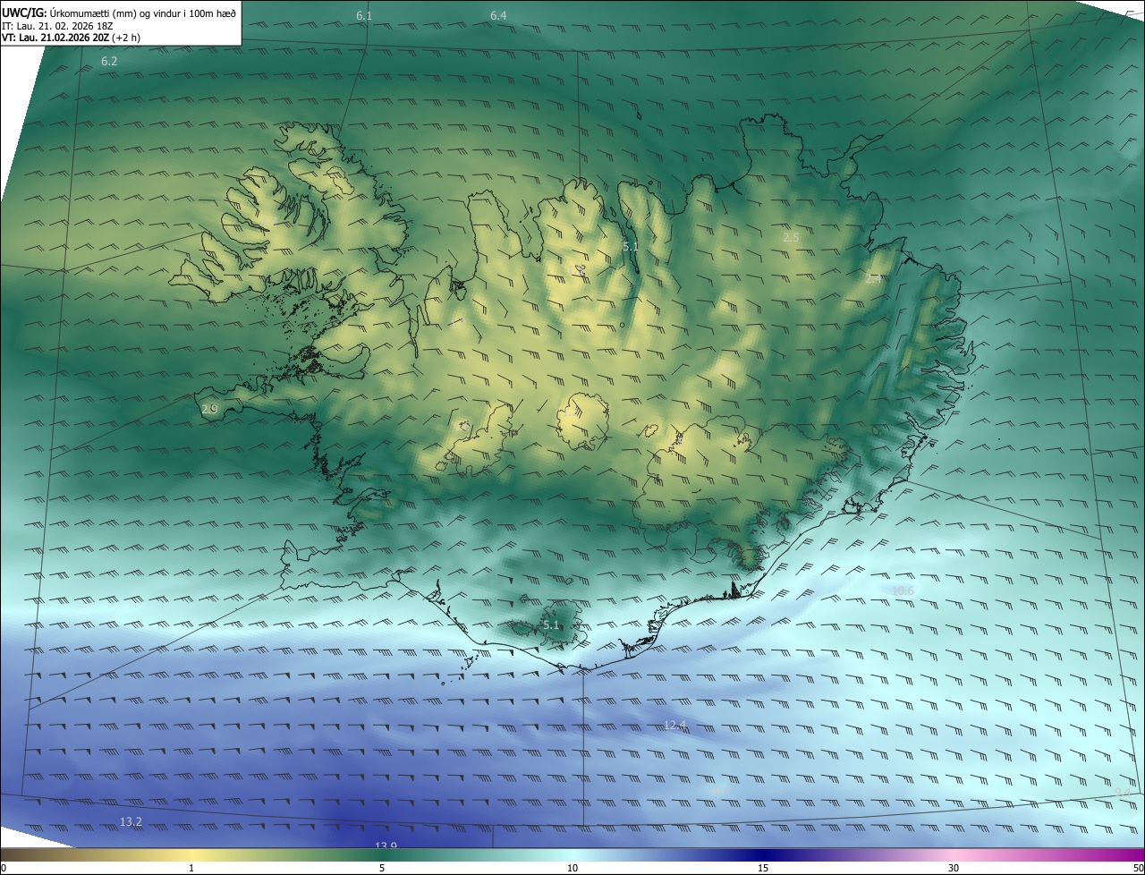Image resolution: width=1145 pixels, height=875 pixels.
Task: Click the 6.2 value label on the map
Action: (109, 62)
